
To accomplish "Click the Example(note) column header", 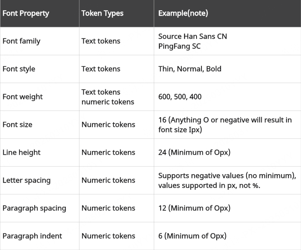I will tap(183, 13).
